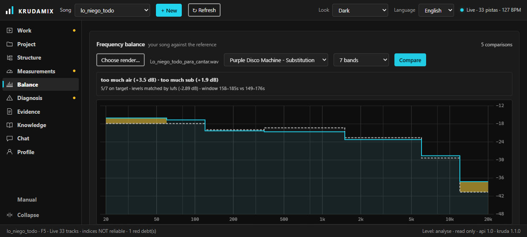Open the 7 bands dropdown
Viewport: 527px width, 237px height.
[x=361, y=60]
